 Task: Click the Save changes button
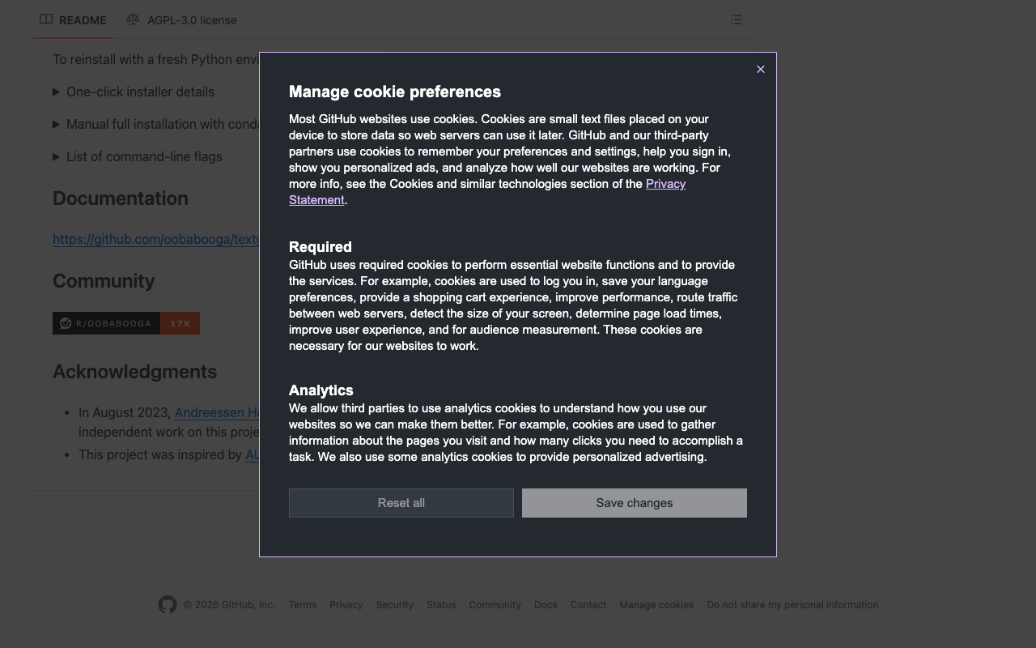click(635, 503)
